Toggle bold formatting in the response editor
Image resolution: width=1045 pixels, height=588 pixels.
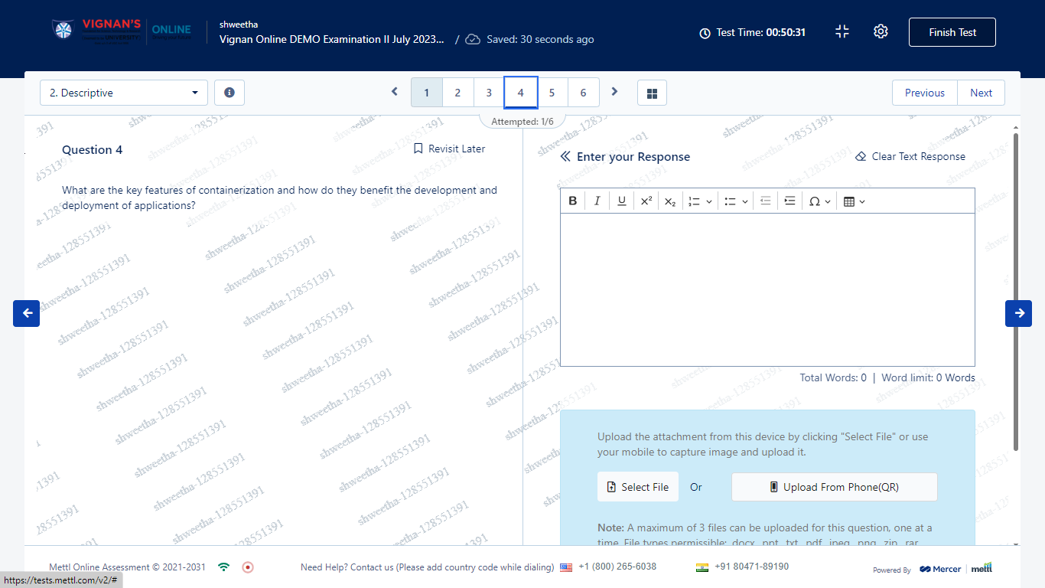pos(573,201)
